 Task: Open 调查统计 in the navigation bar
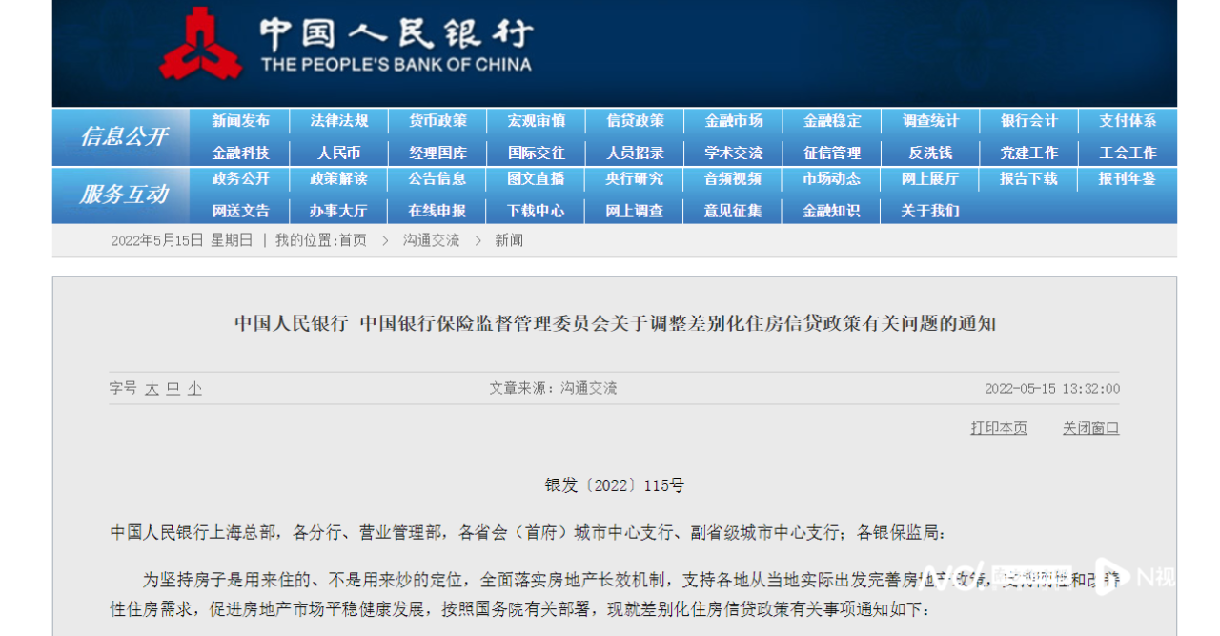pos(930,121)
